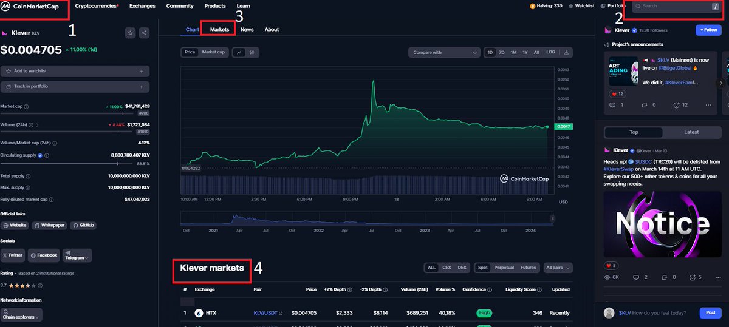Image resolution: width=729 pixels, height=327 pixels.
Task: Set chart range to 1D
Action: (x=490, y=52)
